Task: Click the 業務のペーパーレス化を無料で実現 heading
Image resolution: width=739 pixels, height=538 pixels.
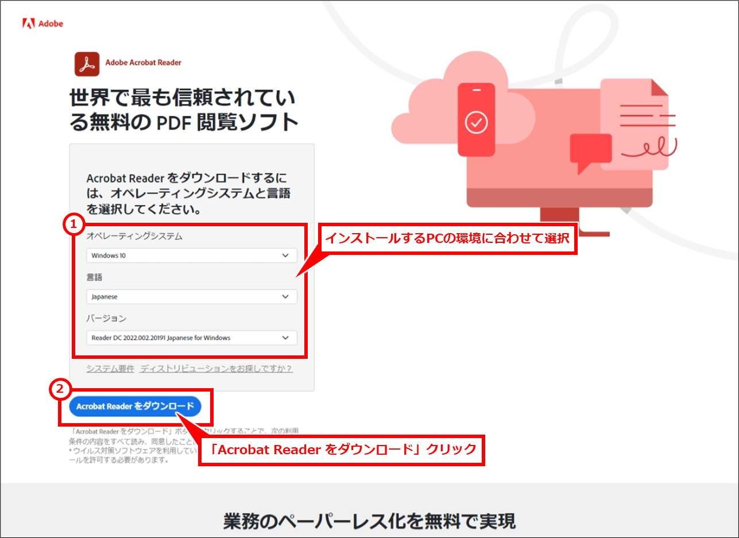Action: pos(369,521)
